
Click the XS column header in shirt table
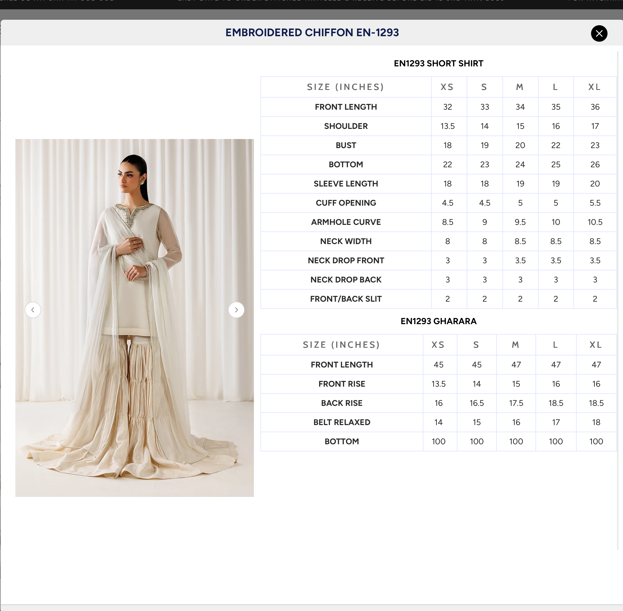click(447, 87)
